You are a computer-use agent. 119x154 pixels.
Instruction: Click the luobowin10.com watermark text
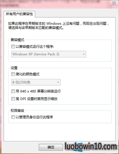click(x=91, y=146)
